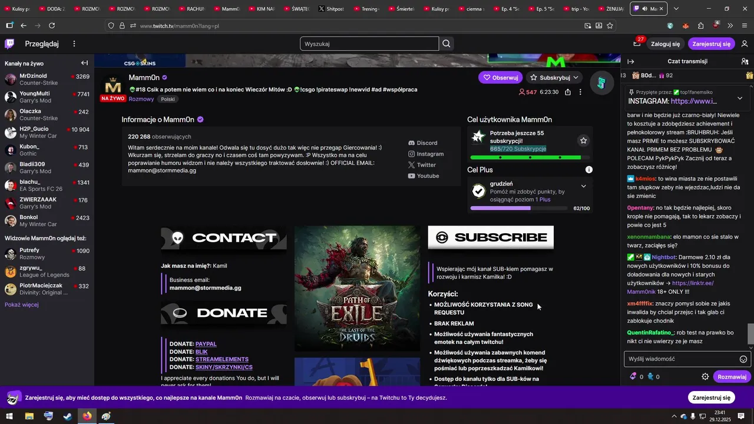Screen dimensions: 754x424
Task: Click the Rozmawiaj chat button
Action: [x=732, y=377]
